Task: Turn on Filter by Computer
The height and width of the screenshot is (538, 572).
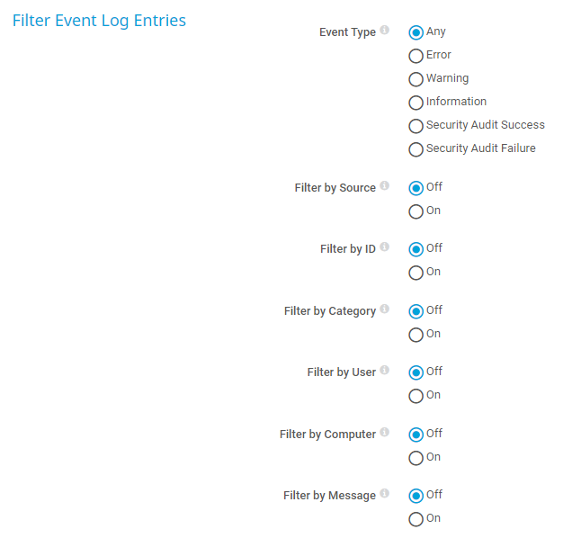Action: (416, 458)
